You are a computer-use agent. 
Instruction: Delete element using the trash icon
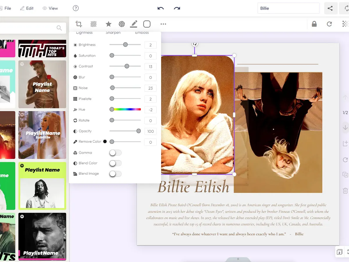(x=345, y=190)
